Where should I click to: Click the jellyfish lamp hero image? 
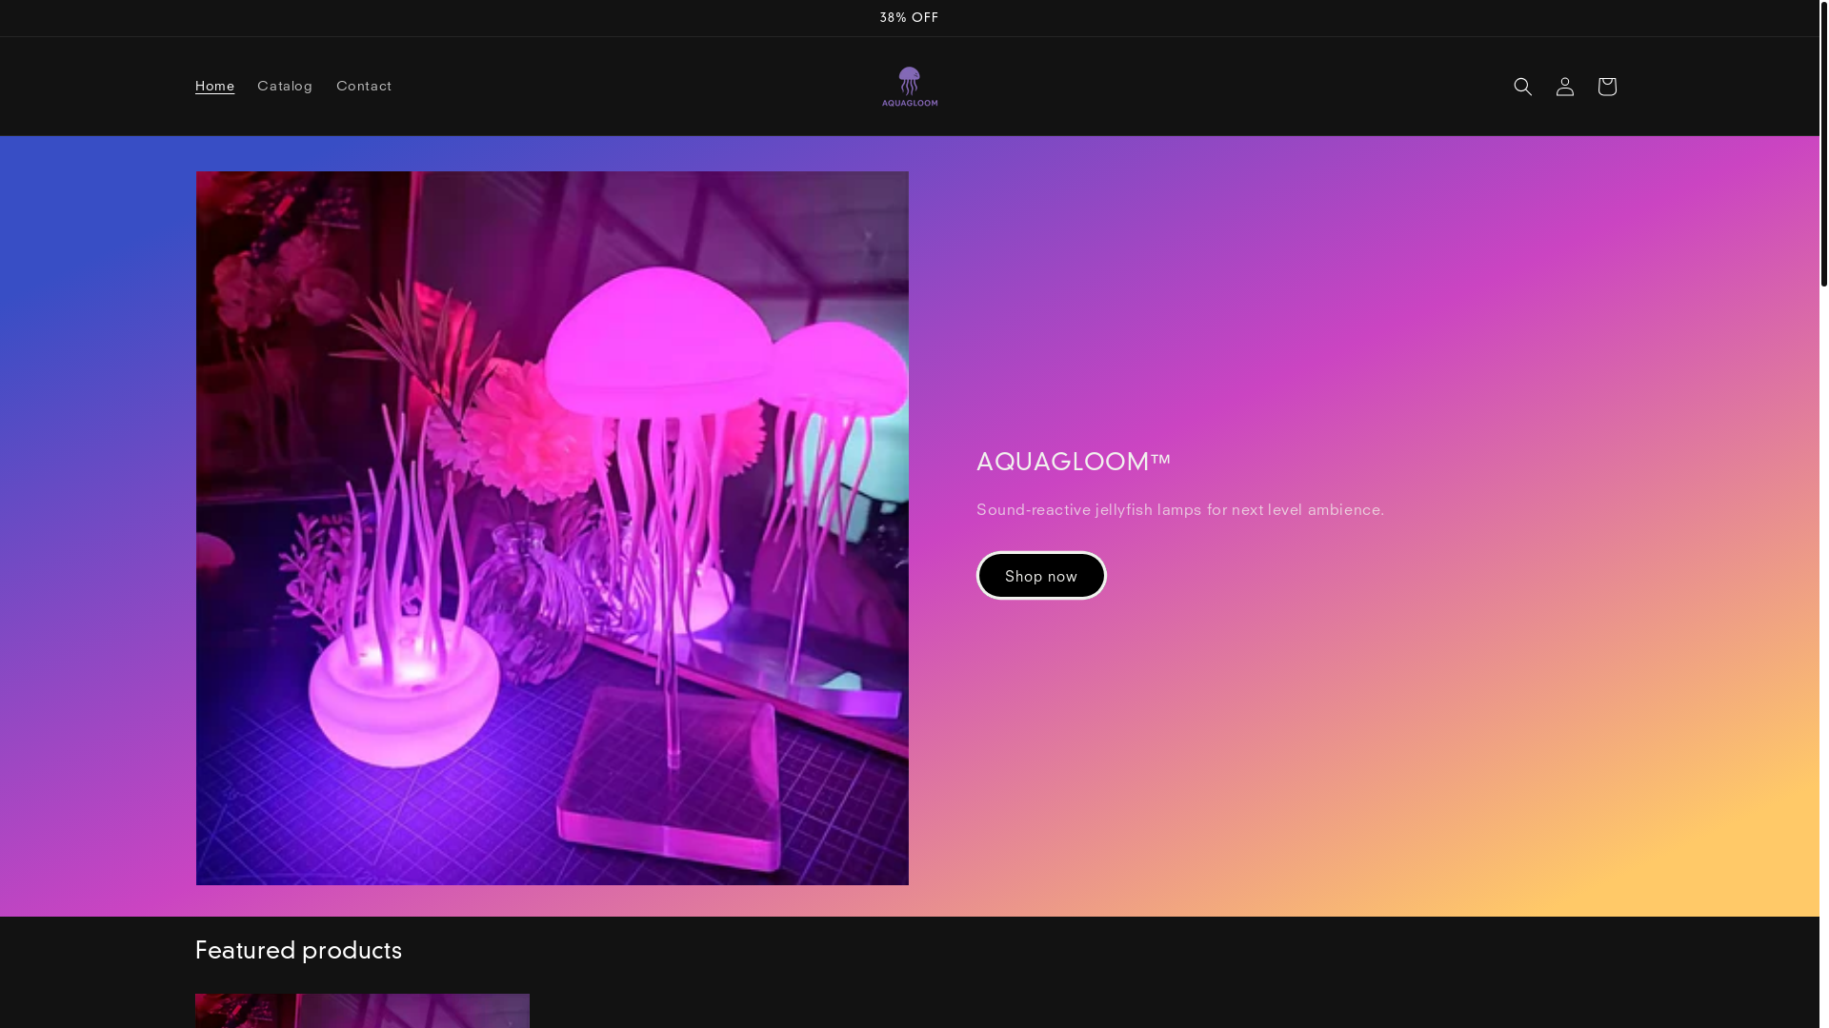coord(553,528)
